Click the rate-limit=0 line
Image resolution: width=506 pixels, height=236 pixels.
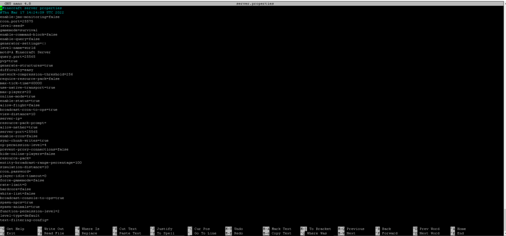pyautogui.click(x=13, y=185)
